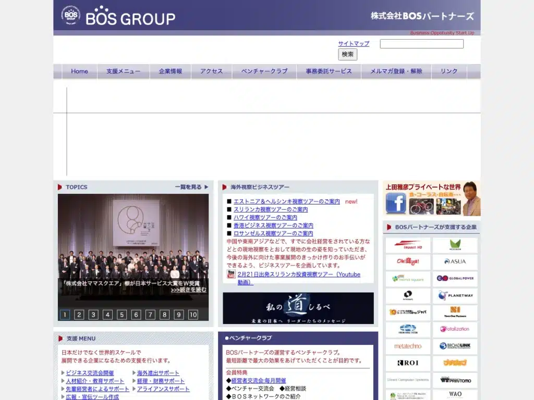
Task: Open the Home menu item
Action: [x=79, y=71]
